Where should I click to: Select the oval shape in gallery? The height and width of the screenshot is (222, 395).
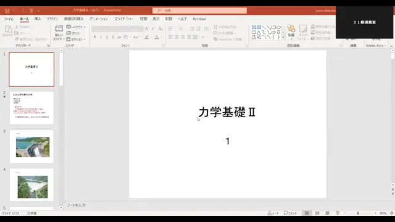(x=278, y=27)
